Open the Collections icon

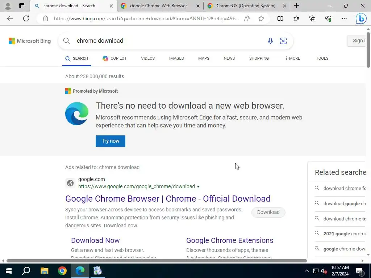(x=312, y=18)
